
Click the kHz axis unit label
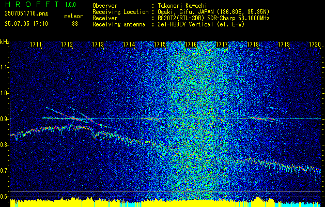[x=5, y=41]
